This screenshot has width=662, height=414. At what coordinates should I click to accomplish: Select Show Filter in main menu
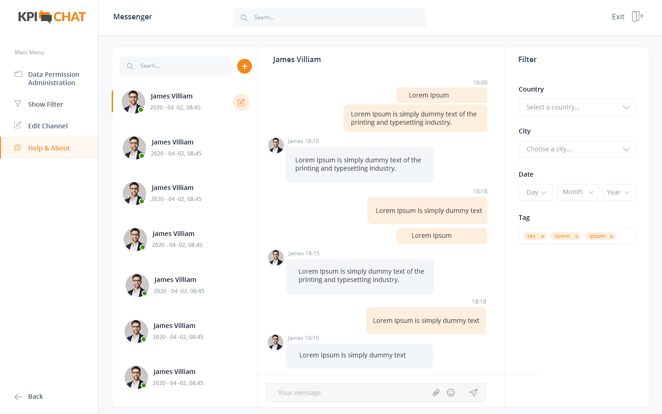(x=45, y=104)
